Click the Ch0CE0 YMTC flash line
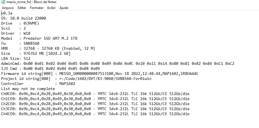Screen dimensions: 259x128 point(95,94)
